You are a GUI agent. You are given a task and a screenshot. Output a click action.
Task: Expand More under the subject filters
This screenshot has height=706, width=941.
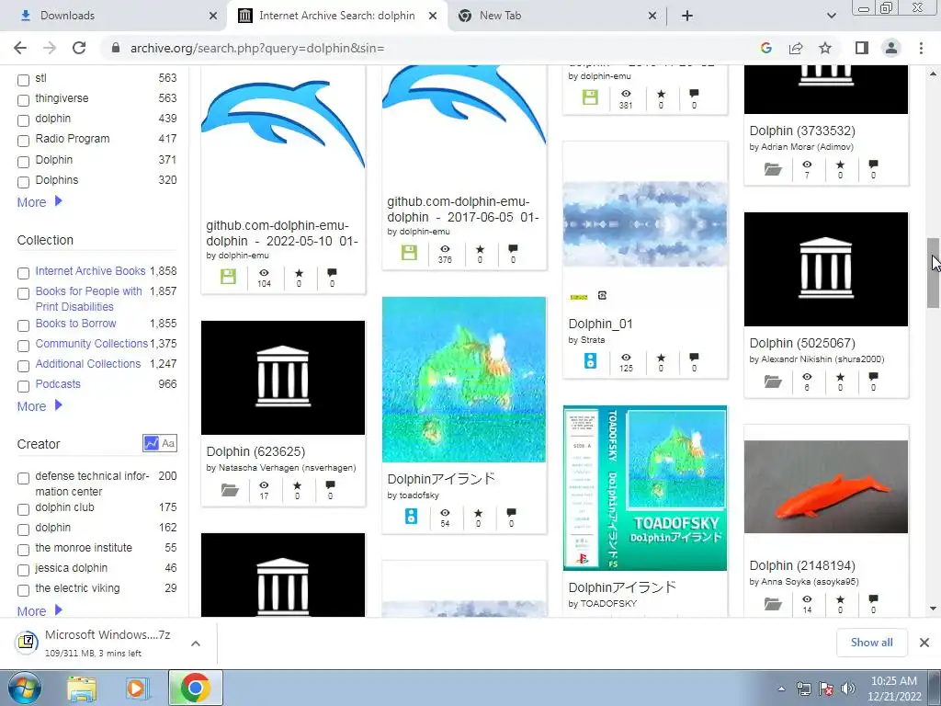[40, 201]
